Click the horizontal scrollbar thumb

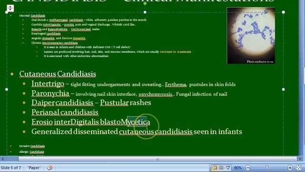(x=158, y=159)
